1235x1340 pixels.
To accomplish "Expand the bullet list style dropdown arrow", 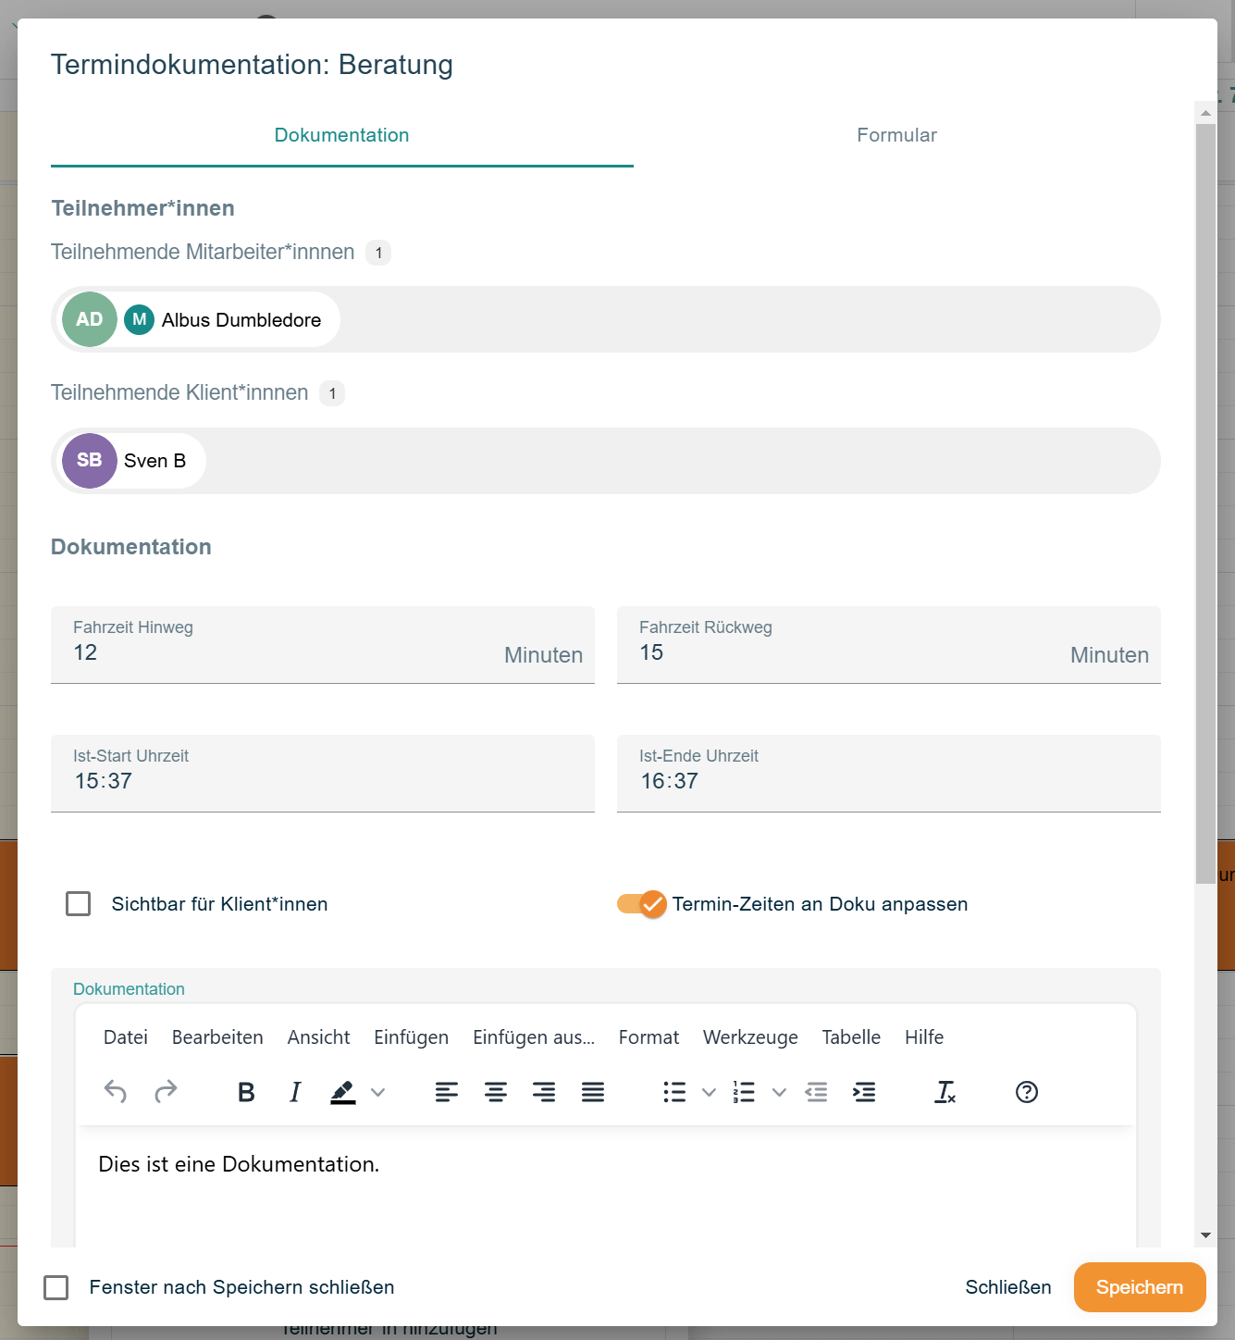I will [x=709, y=1092].
